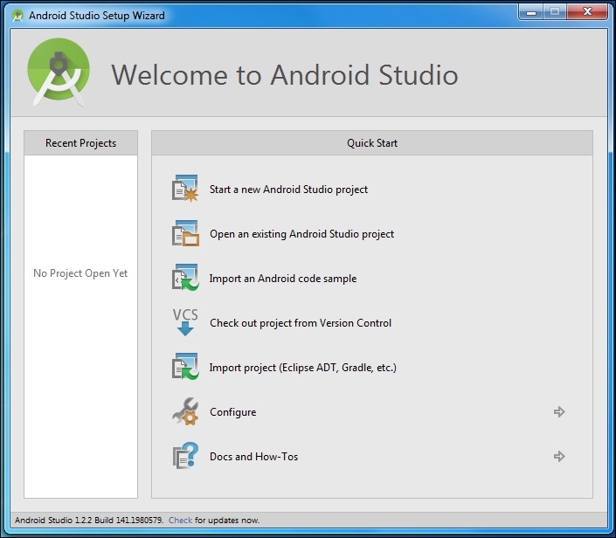Image resolution: width=616 pixels, height=538 pixels.
Task: Select Import project (Eclipse ADT, Gradle, etc.)
Action: click(x=303, y=368)
